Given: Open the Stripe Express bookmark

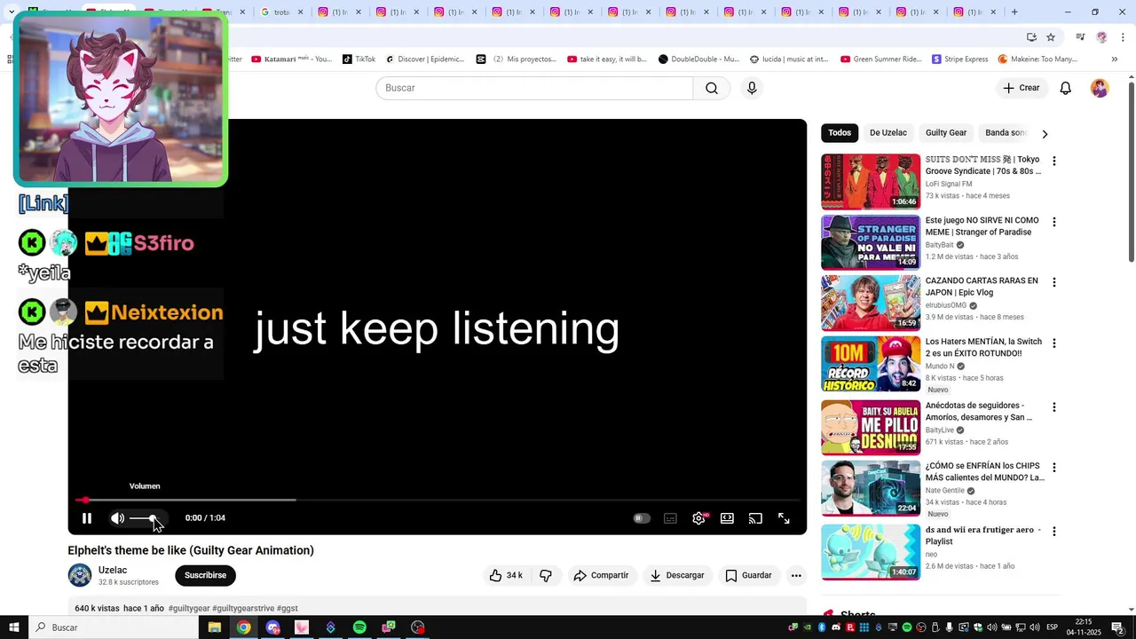Looking at the screenshot, I should 959,59.
